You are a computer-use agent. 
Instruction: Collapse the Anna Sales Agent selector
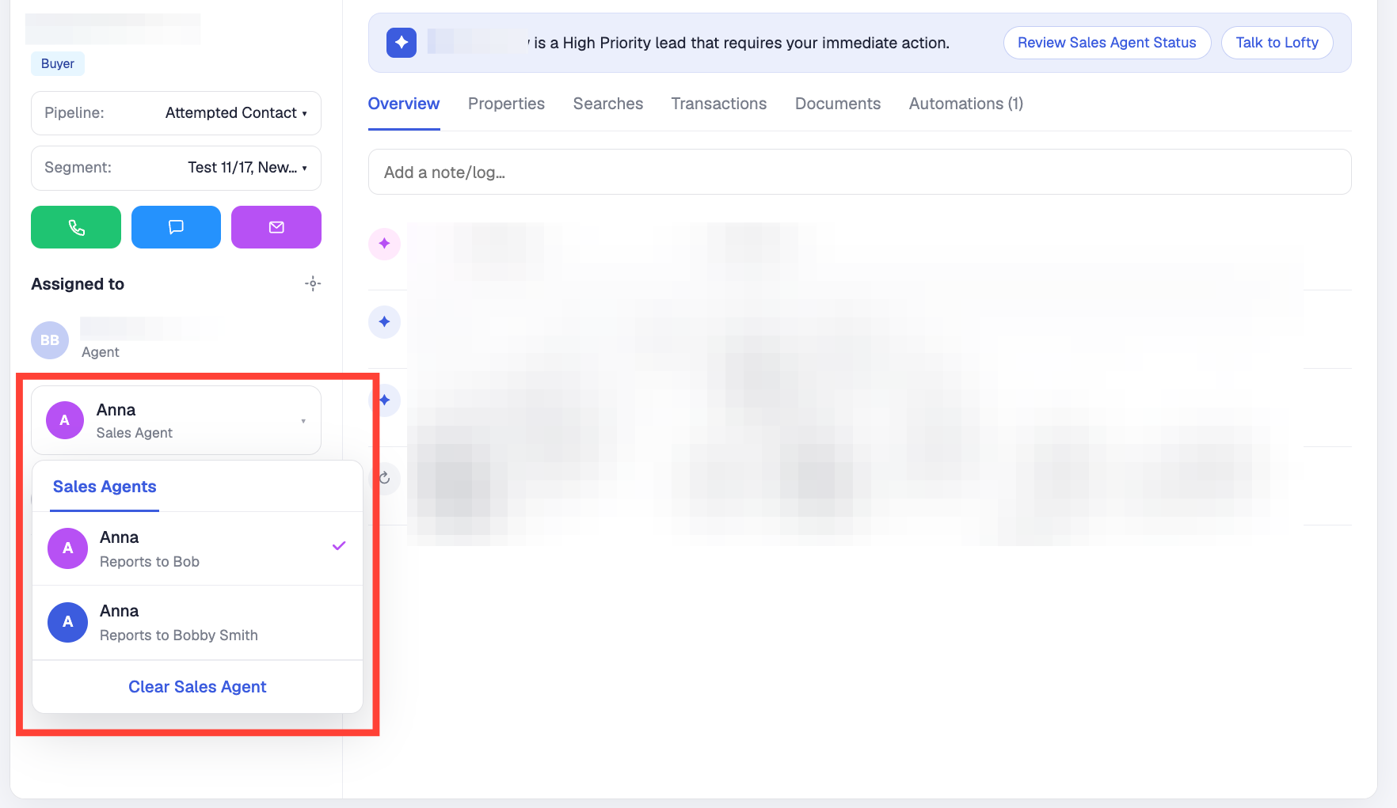tap(176, 420)
